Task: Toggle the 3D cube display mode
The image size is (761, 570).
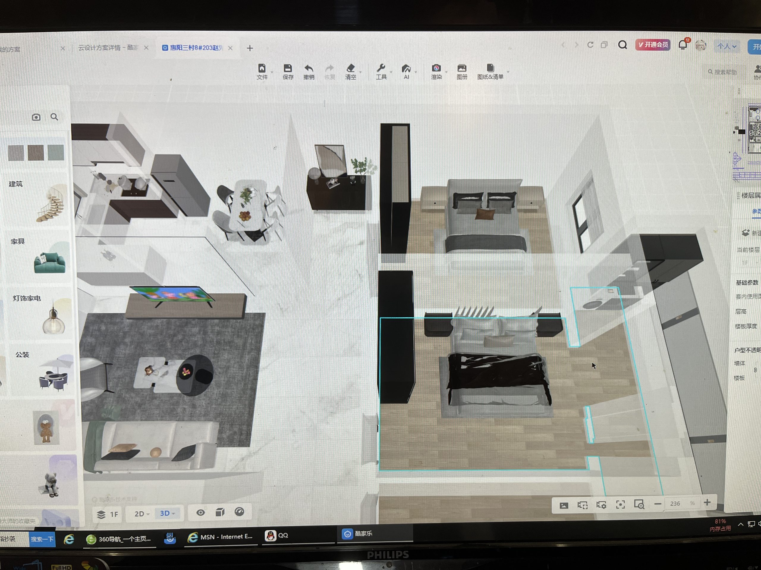Action: pyautogui.click(x=220, y=512)
